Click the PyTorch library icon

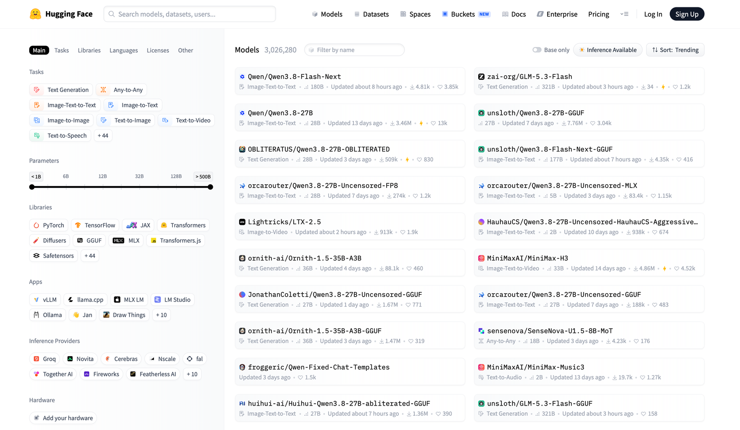tap(37, 225)
